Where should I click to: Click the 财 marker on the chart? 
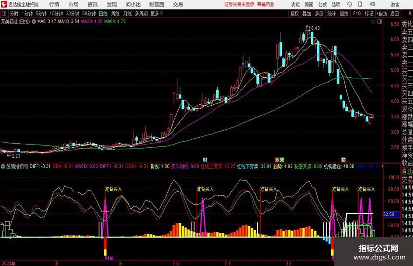coord(205,159)
